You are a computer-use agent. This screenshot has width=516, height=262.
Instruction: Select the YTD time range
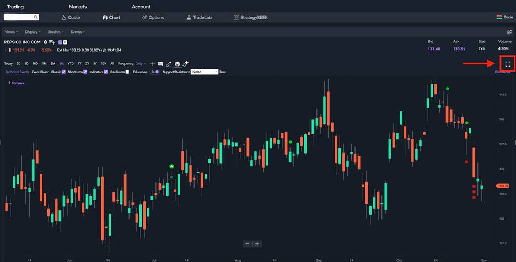[x=71, y=63]
